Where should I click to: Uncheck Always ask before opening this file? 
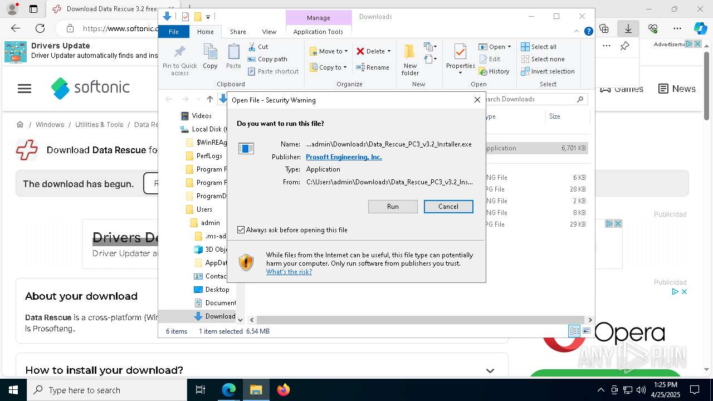tap(241, 229)
